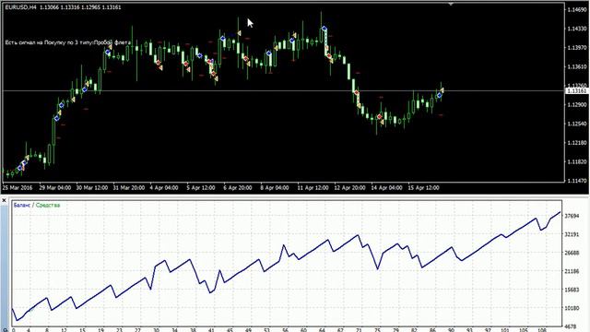The height and width of the screenshot is (332, 590).
Task: Click the 15683 balance axis value
Action: point(572,290)
